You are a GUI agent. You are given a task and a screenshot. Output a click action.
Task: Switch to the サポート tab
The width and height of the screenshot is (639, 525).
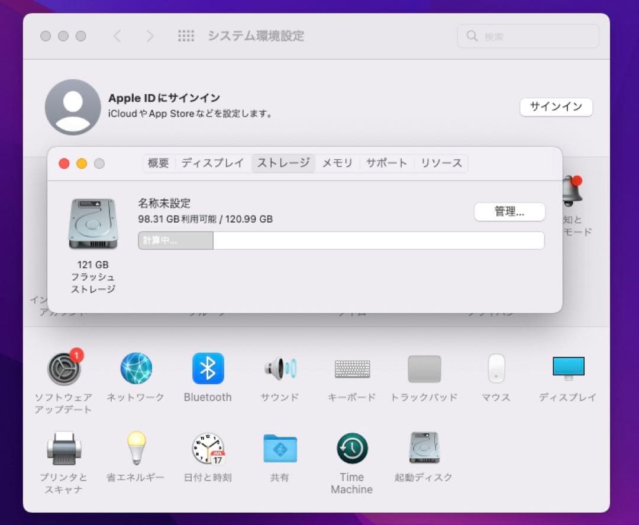tap(386, 163)
